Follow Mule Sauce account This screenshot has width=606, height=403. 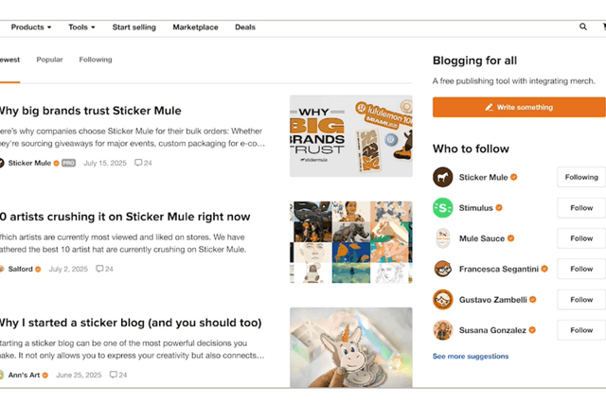pos(580,238)
